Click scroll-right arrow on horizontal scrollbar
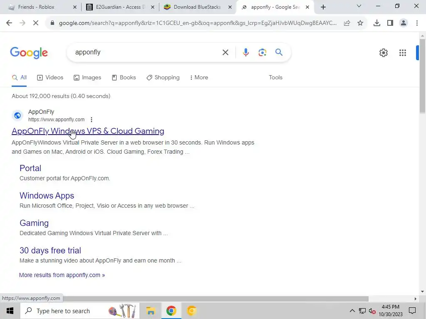 tap(416, 299)
